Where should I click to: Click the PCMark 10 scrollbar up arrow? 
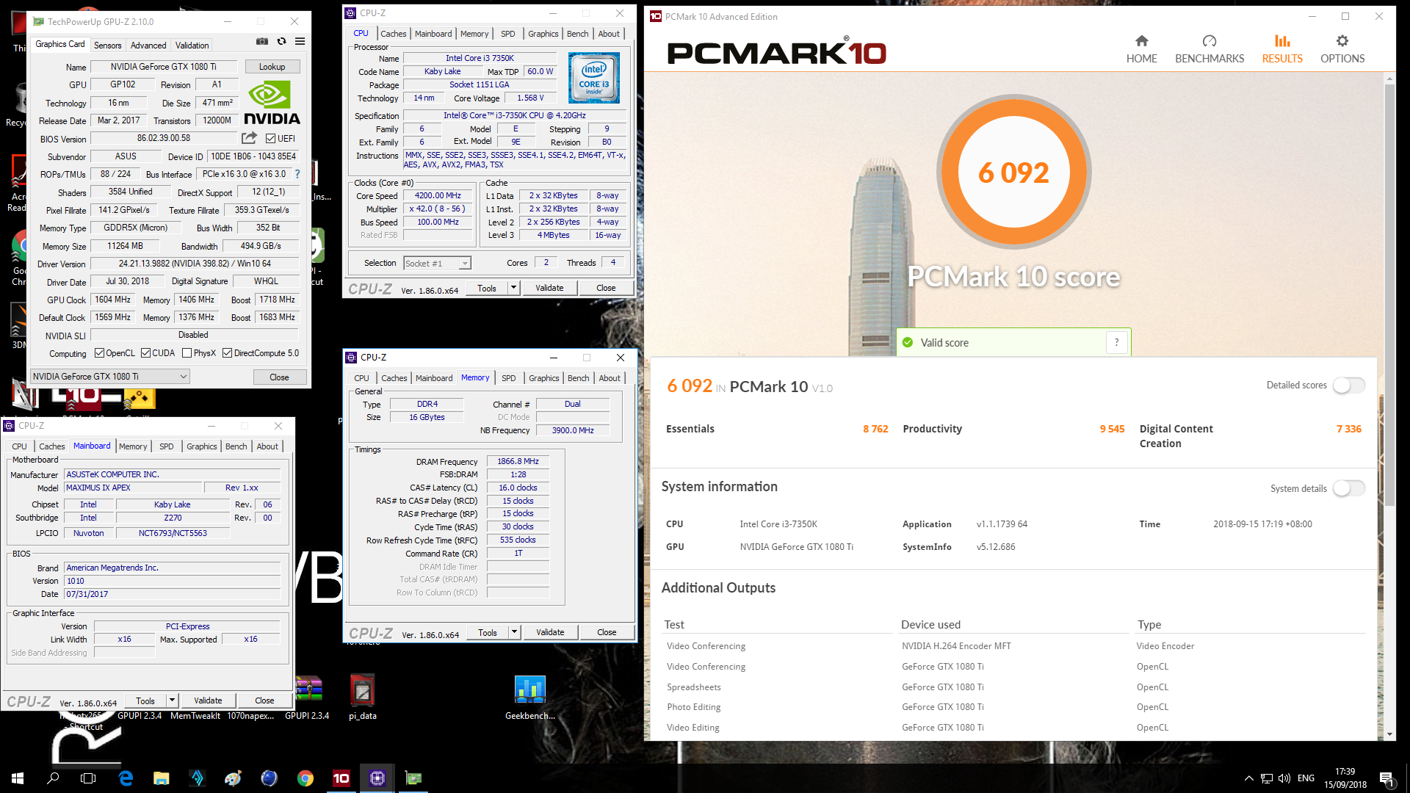[1389, 78]
